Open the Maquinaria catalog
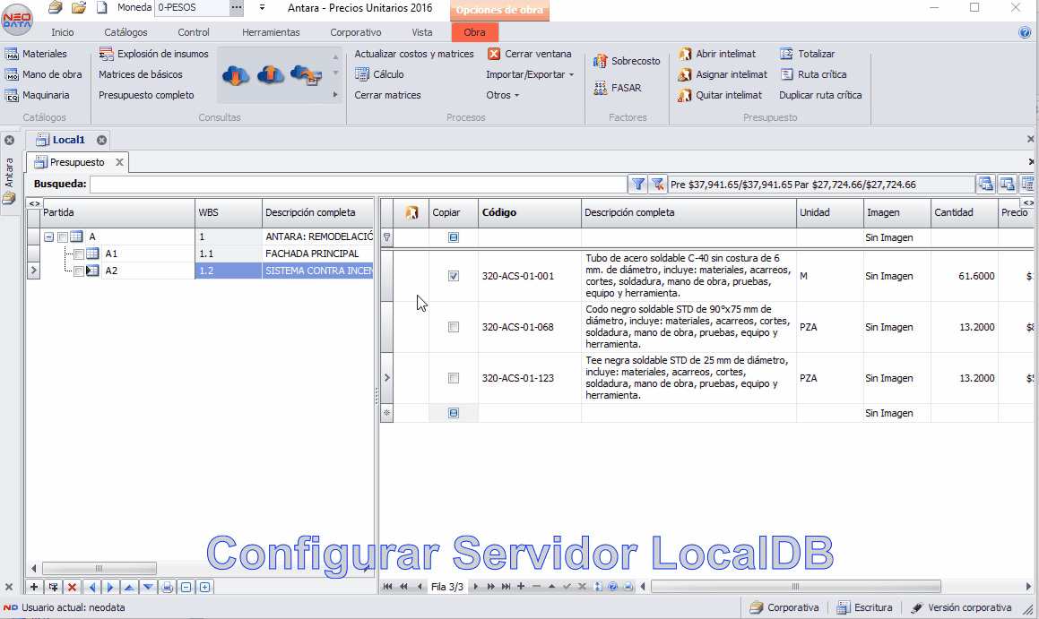This screenshot has height=619, width=1039. pos(37,95)
